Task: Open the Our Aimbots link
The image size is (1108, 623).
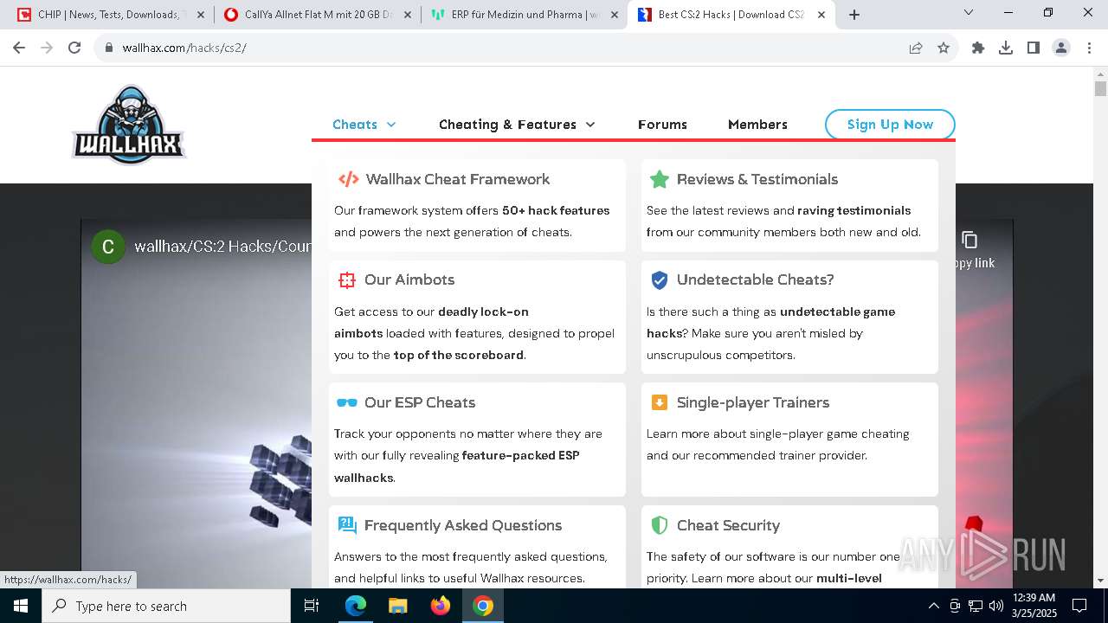Action: coord(409,279)
